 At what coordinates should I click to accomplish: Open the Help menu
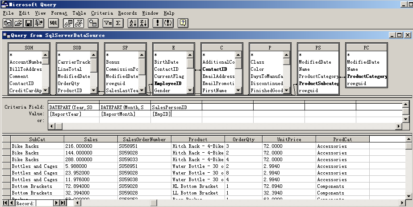click(169, 13)
